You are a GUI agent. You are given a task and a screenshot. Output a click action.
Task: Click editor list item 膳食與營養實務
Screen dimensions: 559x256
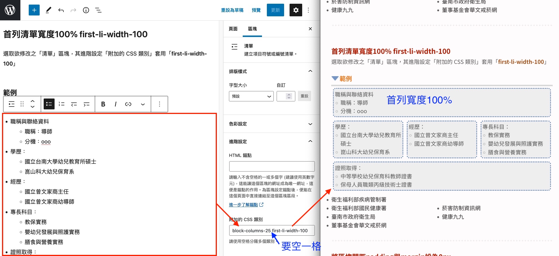44,242
